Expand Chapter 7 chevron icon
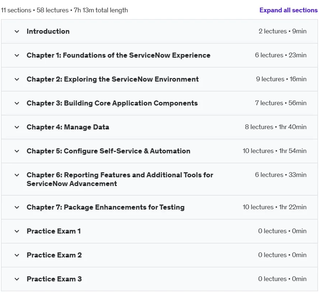319x293 pixels. pyautogui.click(x=17, y=207)
